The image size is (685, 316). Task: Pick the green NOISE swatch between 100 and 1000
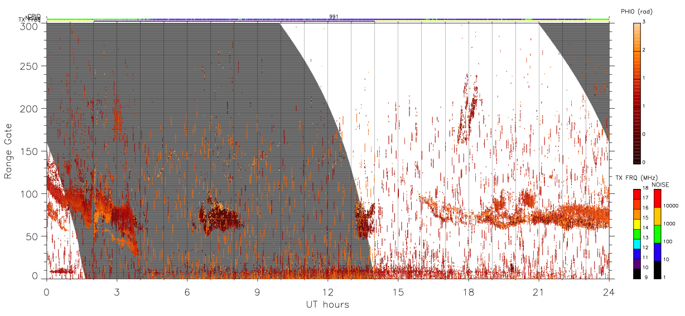(x=657, y=234)
